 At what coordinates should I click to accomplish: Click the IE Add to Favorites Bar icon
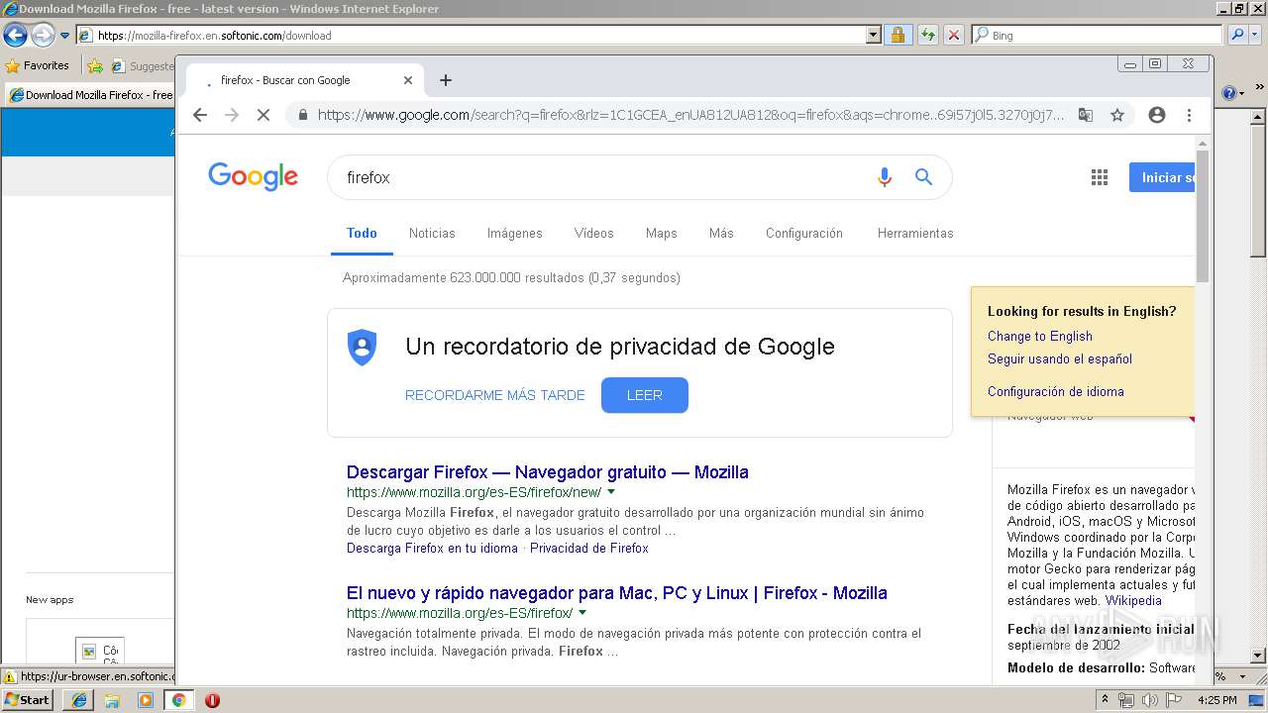[95, 66]
